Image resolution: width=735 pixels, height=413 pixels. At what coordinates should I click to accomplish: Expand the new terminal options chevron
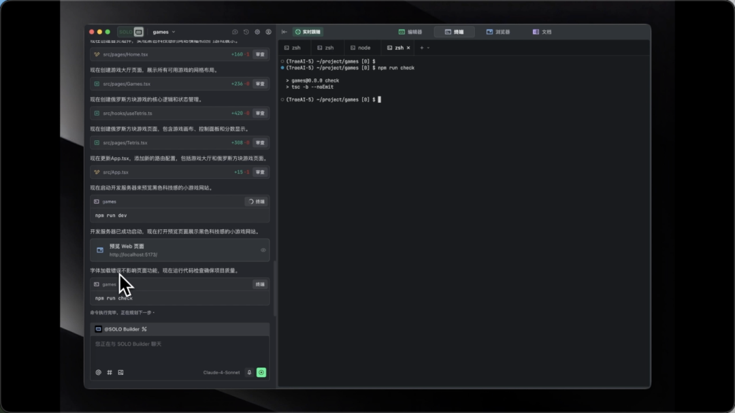click(x=429, y=48)
